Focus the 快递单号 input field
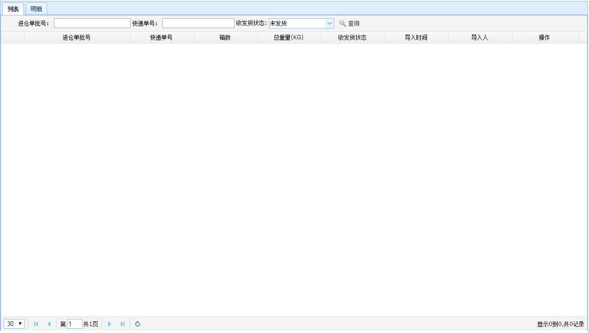 (199, 23)
